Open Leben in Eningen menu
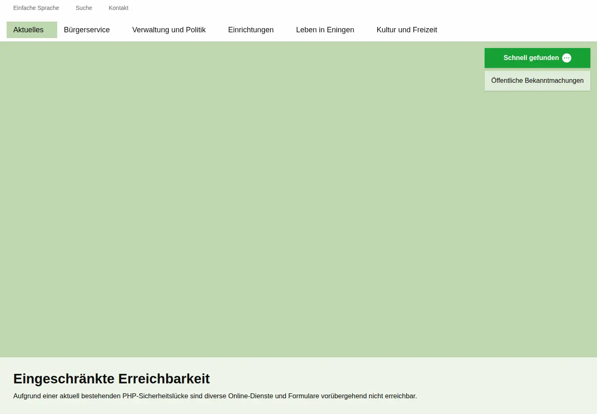The height and width of the screenshot is (414, 597). (325, 30)
